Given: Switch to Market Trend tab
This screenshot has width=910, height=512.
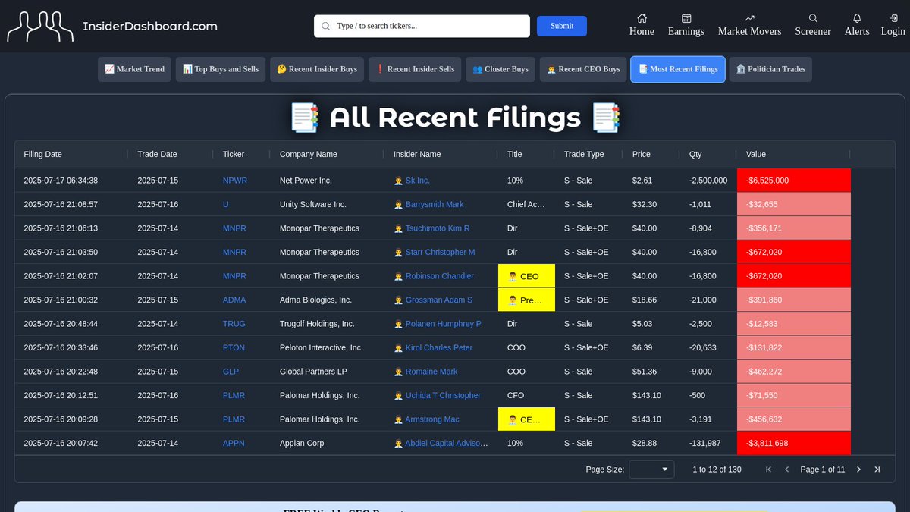Looking at the screenshot, I should 135,69.
